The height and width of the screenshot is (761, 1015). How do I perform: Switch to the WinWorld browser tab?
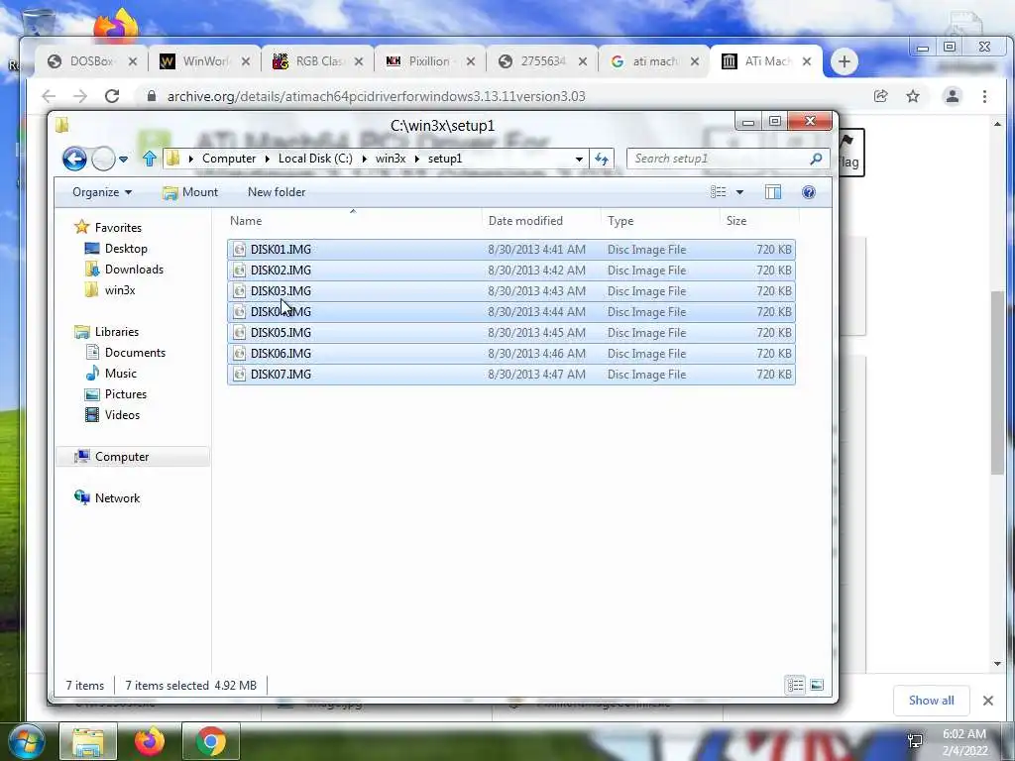tap(205, 61)
